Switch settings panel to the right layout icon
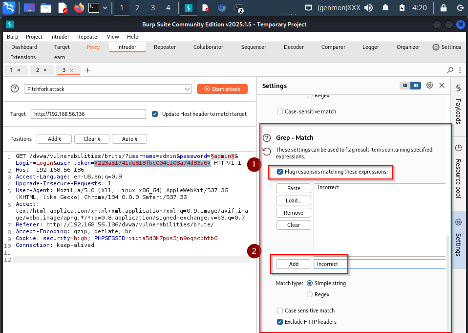The height and width of the screenshot is (333, 468). [x=415, y=86]
